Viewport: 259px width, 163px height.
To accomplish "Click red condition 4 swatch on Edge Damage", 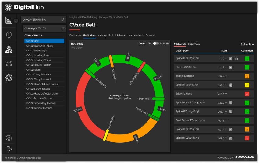I will pyautogui.click(x=247, y=94).
